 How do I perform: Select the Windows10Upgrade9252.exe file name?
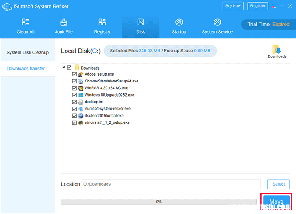coord(109,95)
